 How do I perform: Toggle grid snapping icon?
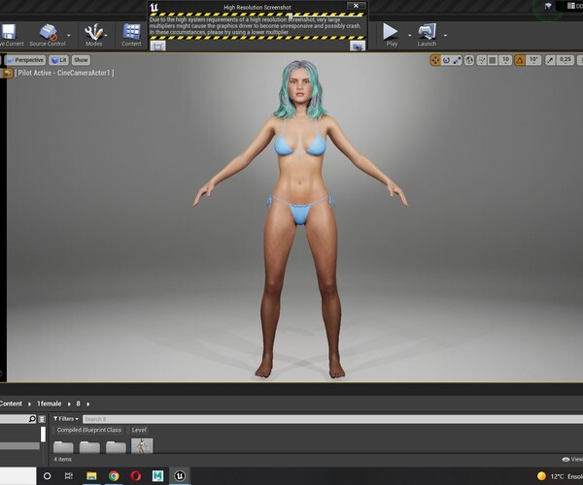coord(493,60)
